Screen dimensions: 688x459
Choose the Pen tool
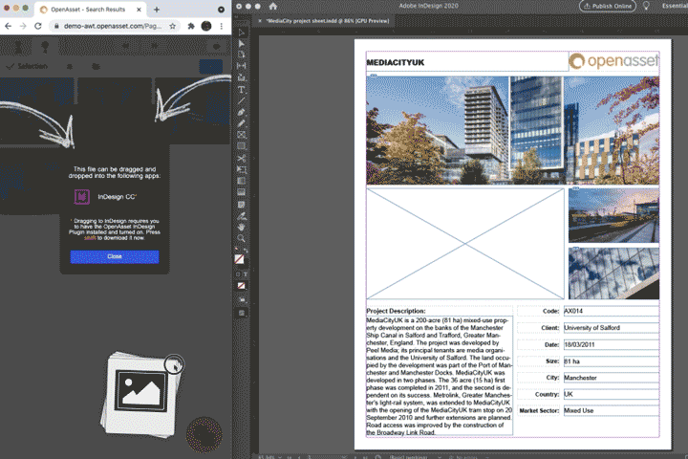(x=242, y=113)
